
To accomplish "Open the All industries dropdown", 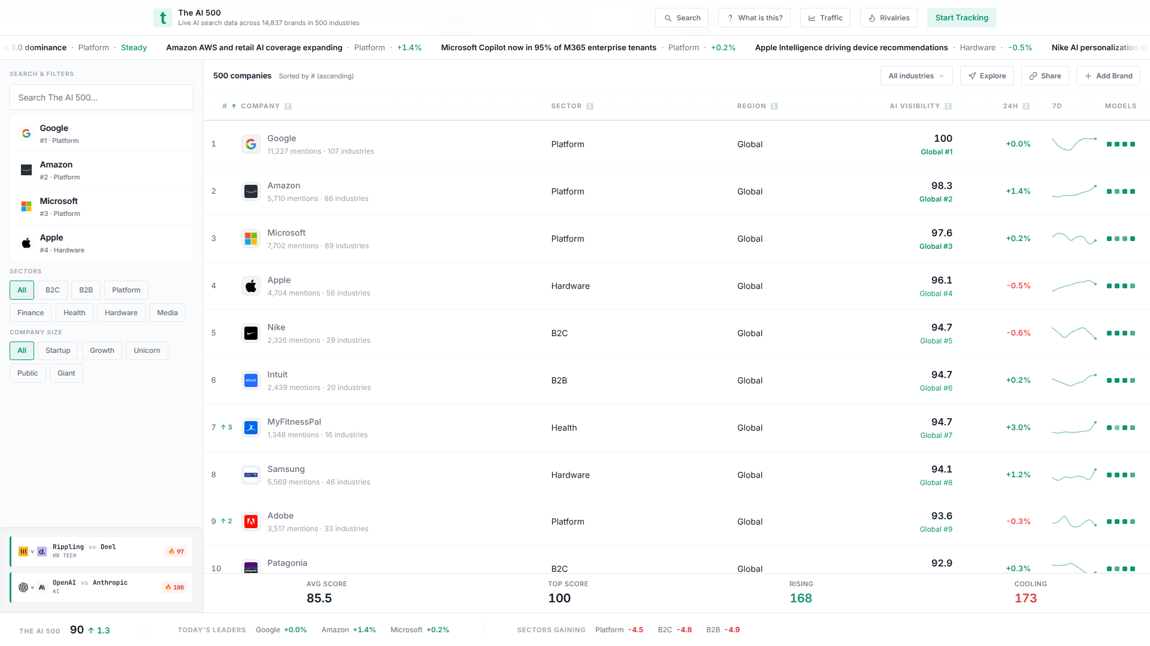I will tap(916, 76).
